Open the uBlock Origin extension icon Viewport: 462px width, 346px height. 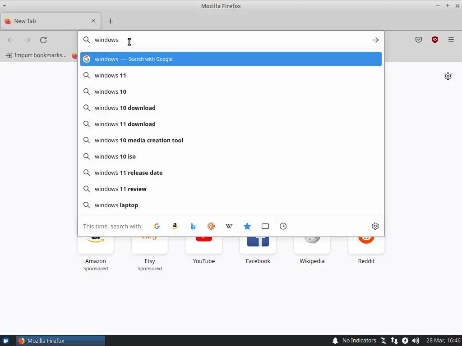point(434,40)
